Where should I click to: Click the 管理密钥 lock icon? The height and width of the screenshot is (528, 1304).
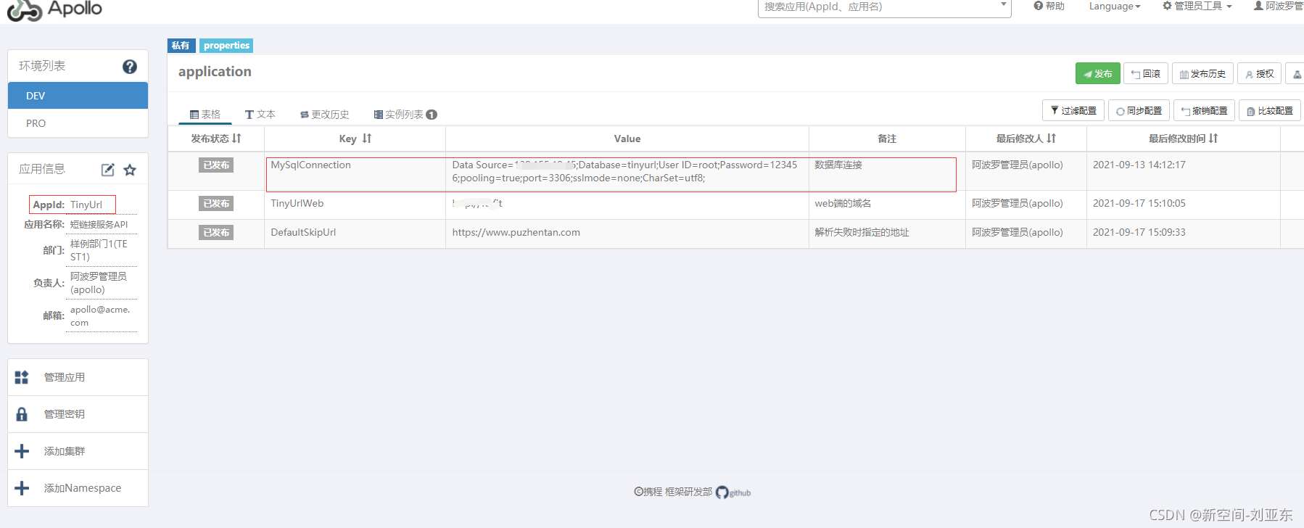[22, 414]
